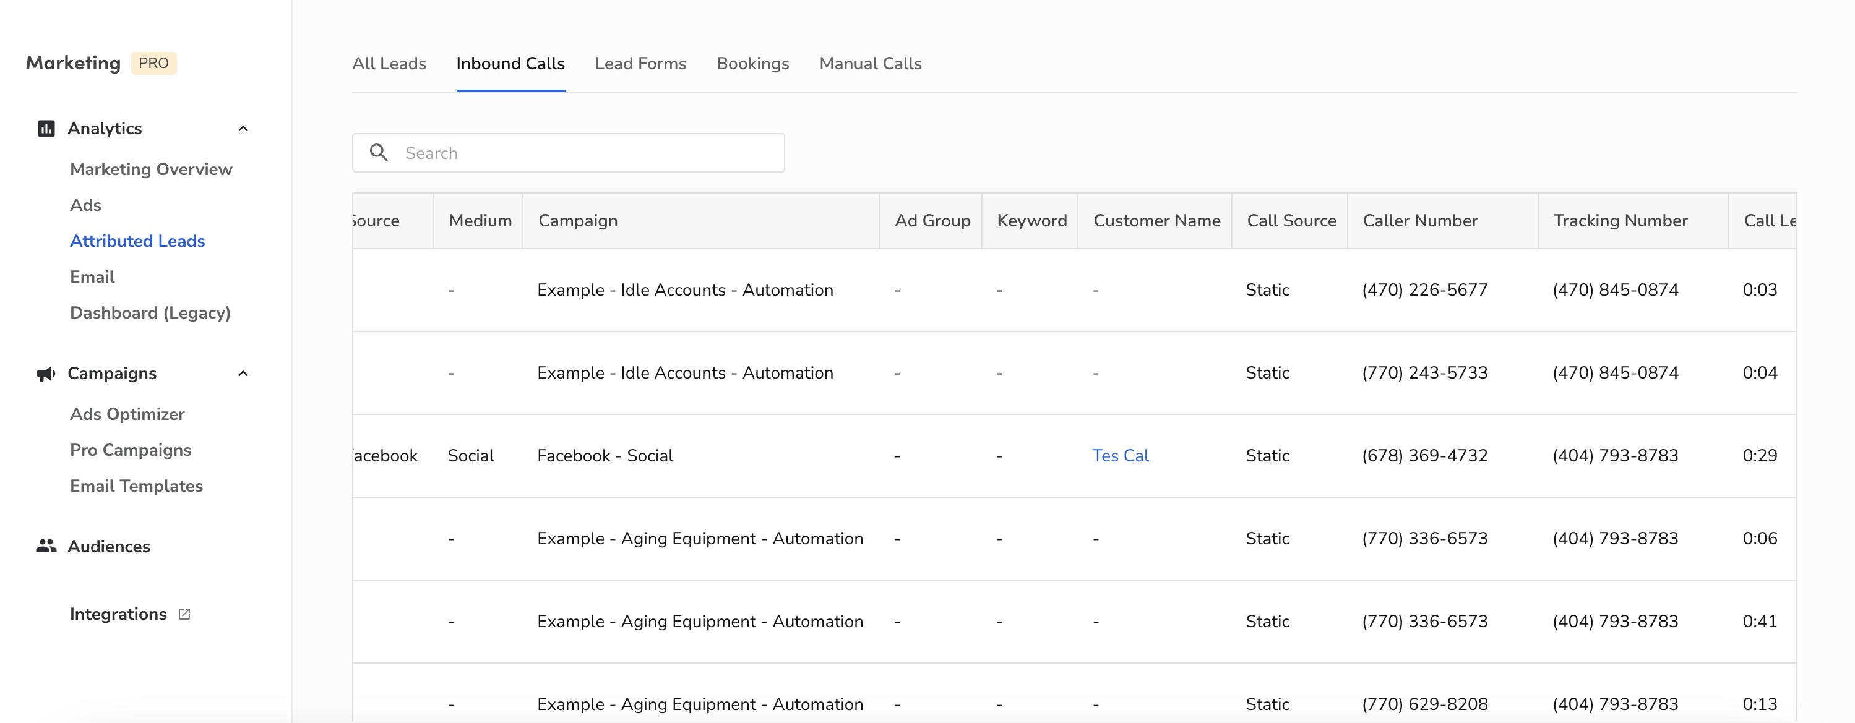1855x723 pixels.
Task: Click the Analytics bar chart icon
Action: pyautogui.click(x=46, y=128)
